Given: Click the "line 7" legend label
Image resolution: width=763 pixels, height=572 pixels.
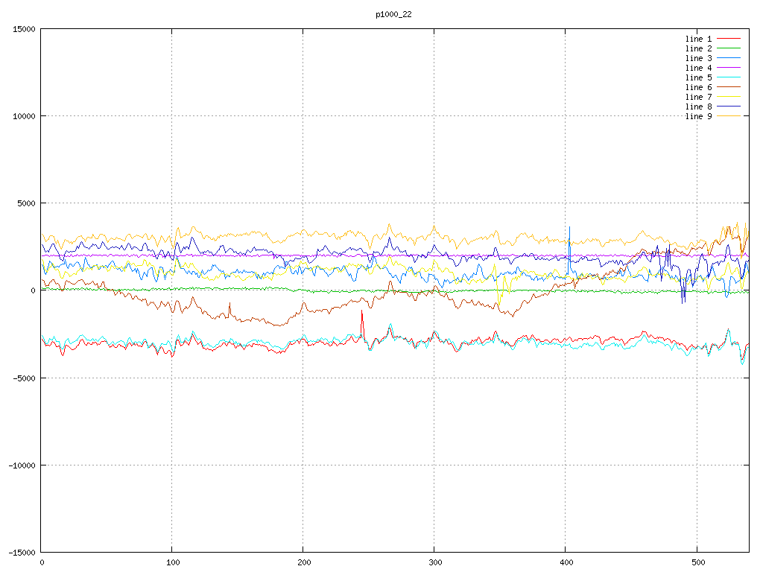Looking at the screenshot, I should click(698, 97).
